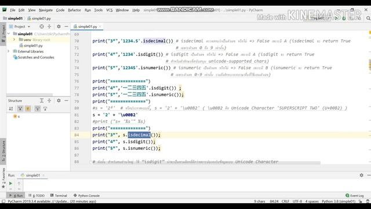Toggle sort alphabetically in Structure panel
Viewport: 371px width, 209px height.
[x=11, y=109]
